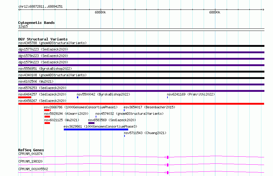Viewport: 273px width, 176px height.
Task: Select the dgv1577n223 Sedlazeck2020 label
Action: tap(43, 49)
